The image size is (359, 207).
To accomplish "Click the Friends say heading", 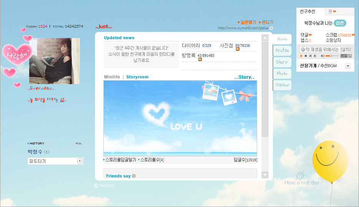I will point(118,176).
